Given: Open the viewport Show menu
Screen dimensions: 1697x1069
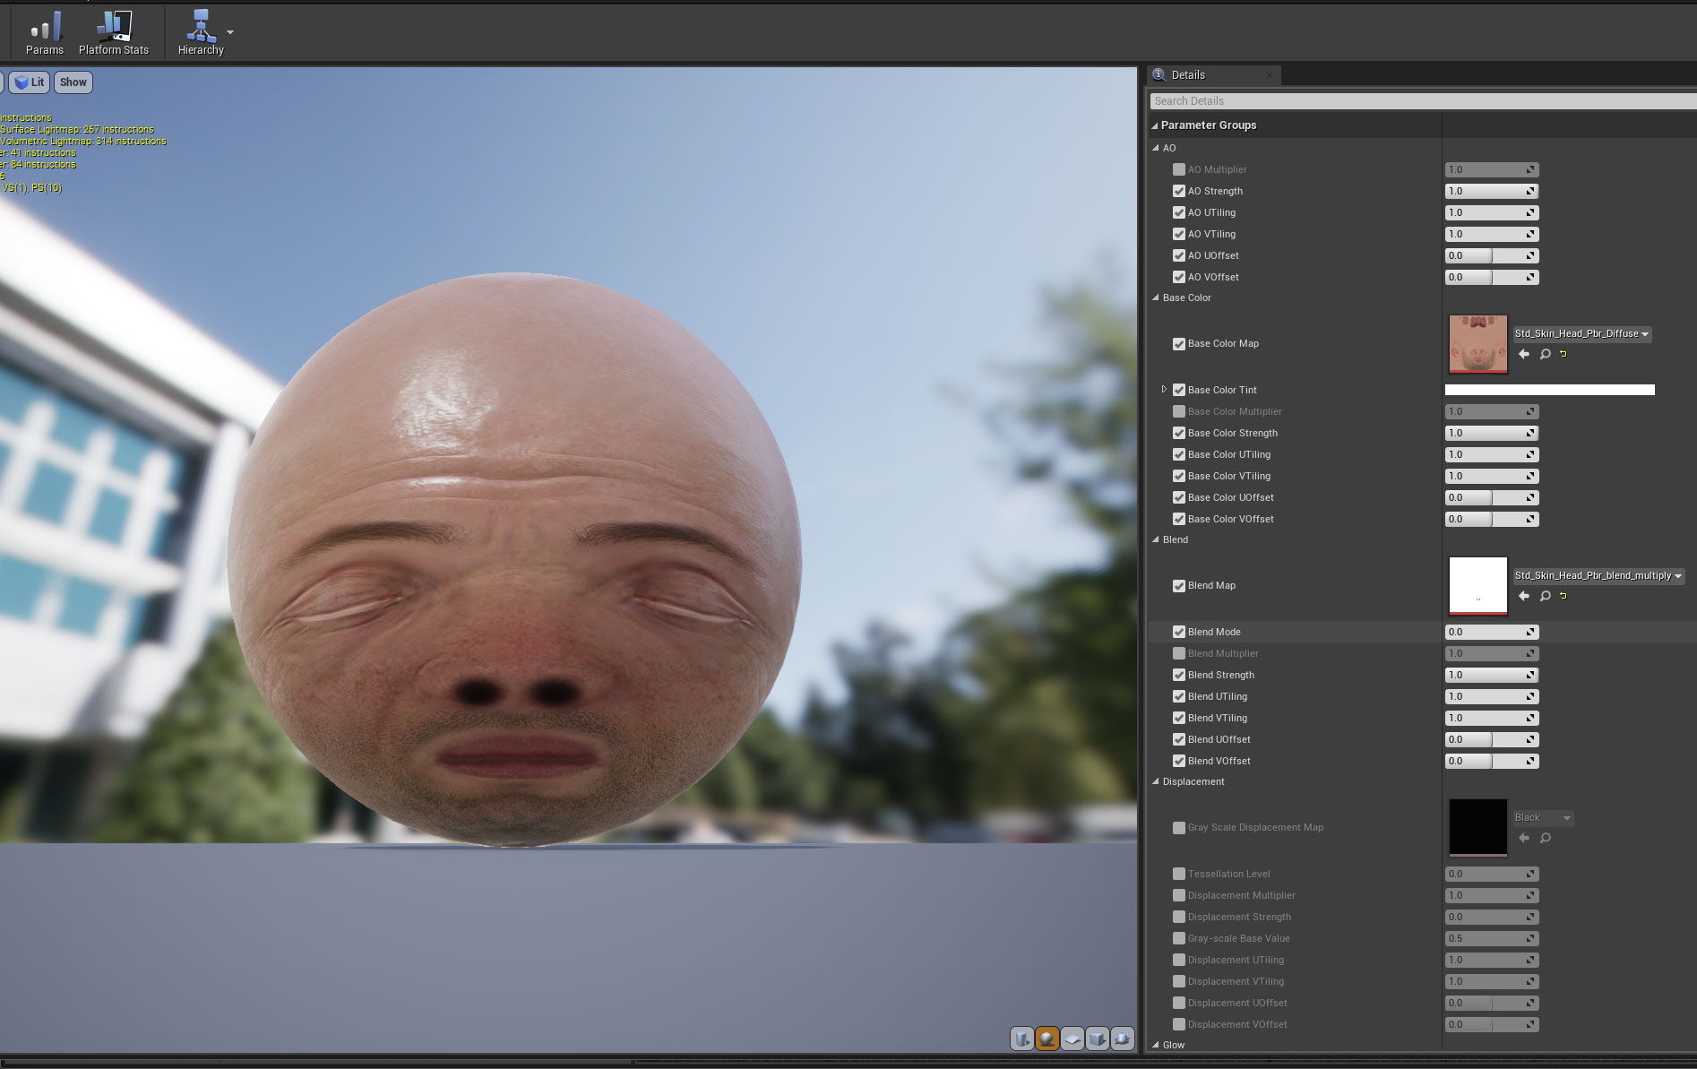Looking at the screenshot, I should 73,82.
